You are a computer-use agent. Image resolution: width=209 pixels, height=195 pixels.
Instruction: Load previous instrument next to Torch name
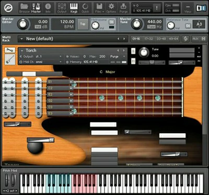(x=118, y=50)
